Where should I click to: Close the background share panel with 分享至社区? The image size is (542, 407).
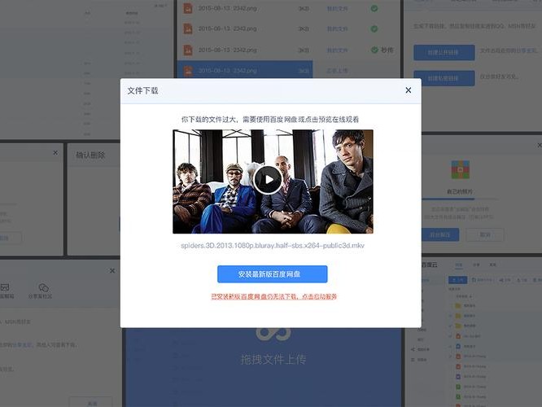tap(112, 271)
